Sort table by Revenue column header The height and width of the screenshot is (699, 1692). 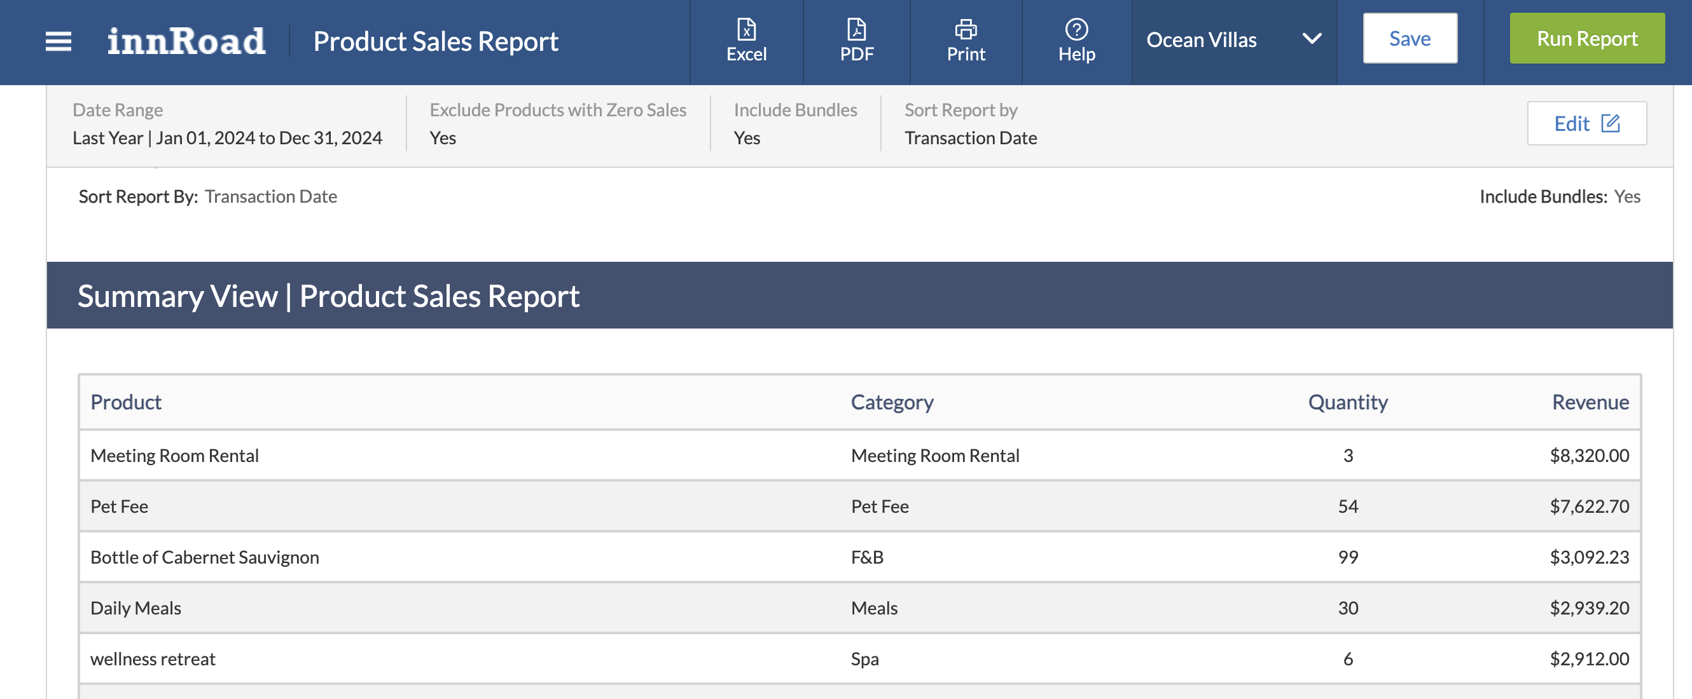point(1590,402)
